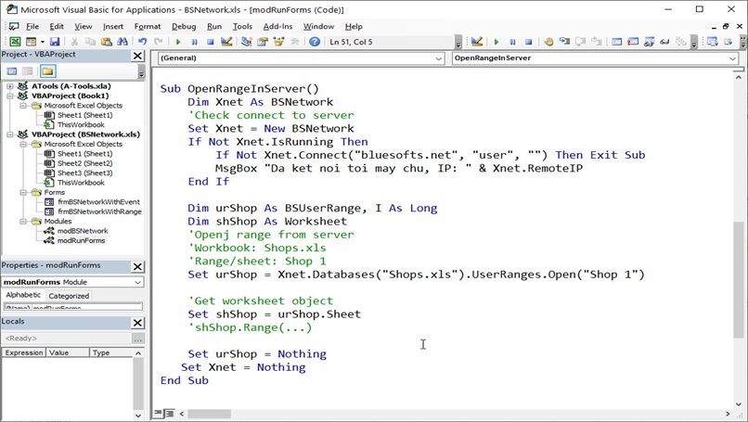Viewport: 748px width, 422px height.
Task: Open the Object Browser icon
Action: point(278,42)
